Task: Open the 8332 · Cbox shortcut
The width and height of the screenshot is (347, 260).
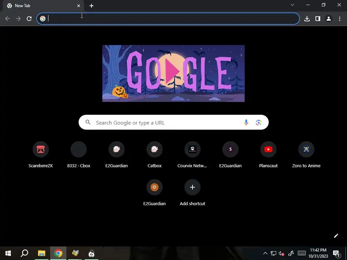Action: 79,155
